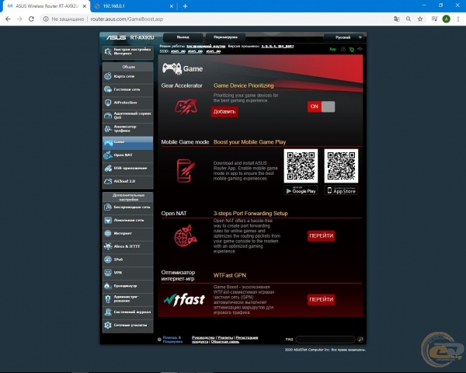
Task: Click the QR code above Google Play
Action: click(301, 166)
